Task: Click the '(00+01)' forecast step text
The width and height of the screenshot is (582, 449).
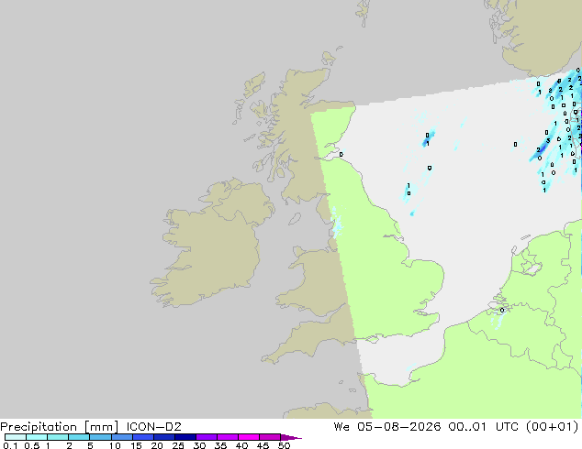Action: click(553, 427)
